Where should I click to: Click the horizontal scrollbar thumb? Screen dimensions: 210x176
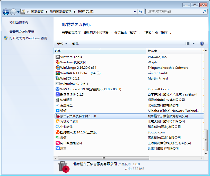pyautogui.click(x=104, y=158)
